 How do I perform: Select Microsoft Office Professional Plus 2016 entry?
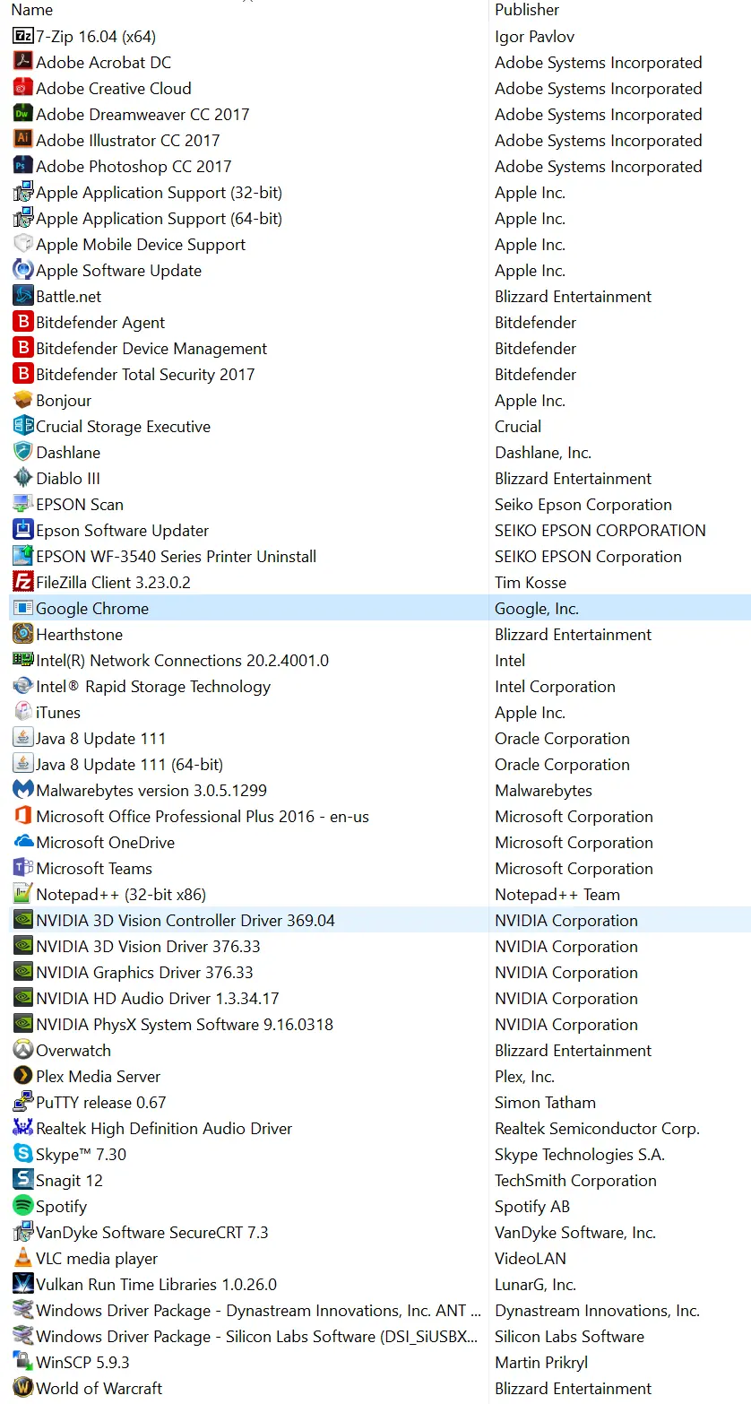tap(202, 817)
